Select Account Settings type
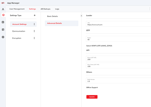The height and width of the screenshot is (107, 151). [23, 24]
